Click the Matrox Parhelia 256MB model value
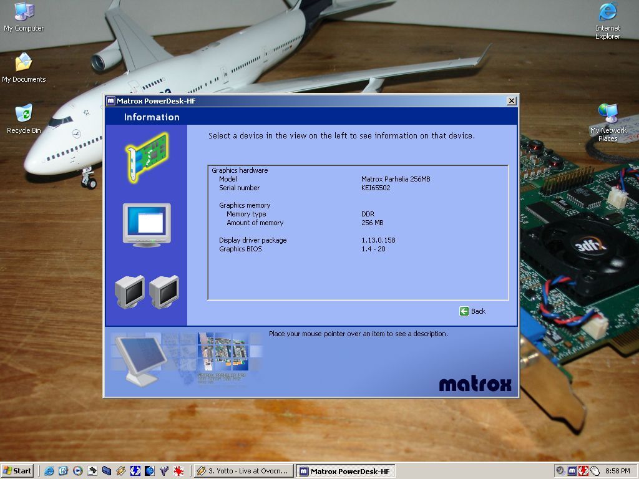The height and width of the screenshot is (479, 639). [396, 179]
